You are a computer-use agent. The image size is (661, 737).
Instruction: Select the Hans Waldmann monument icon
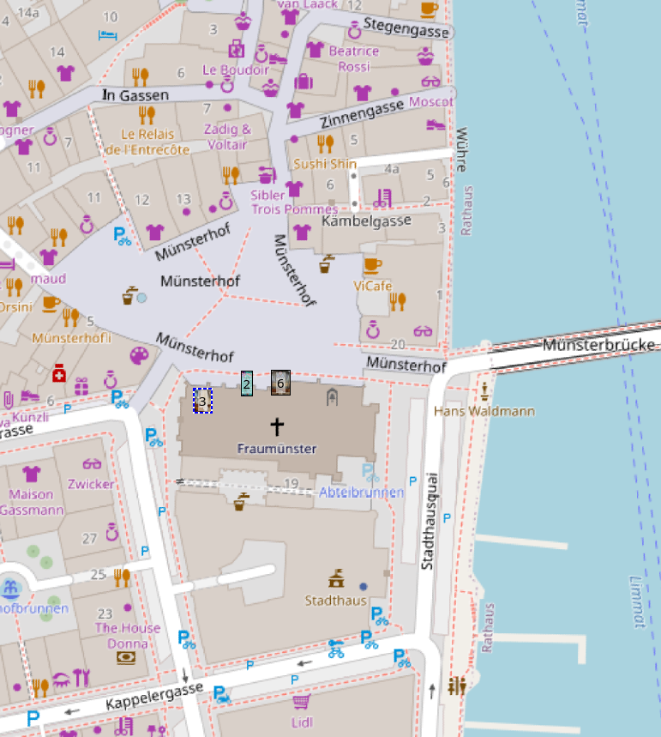pos(484,392)
